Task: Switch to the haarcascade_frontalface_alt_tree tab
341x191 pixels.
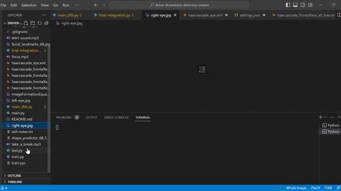Action: click(303, 15)
